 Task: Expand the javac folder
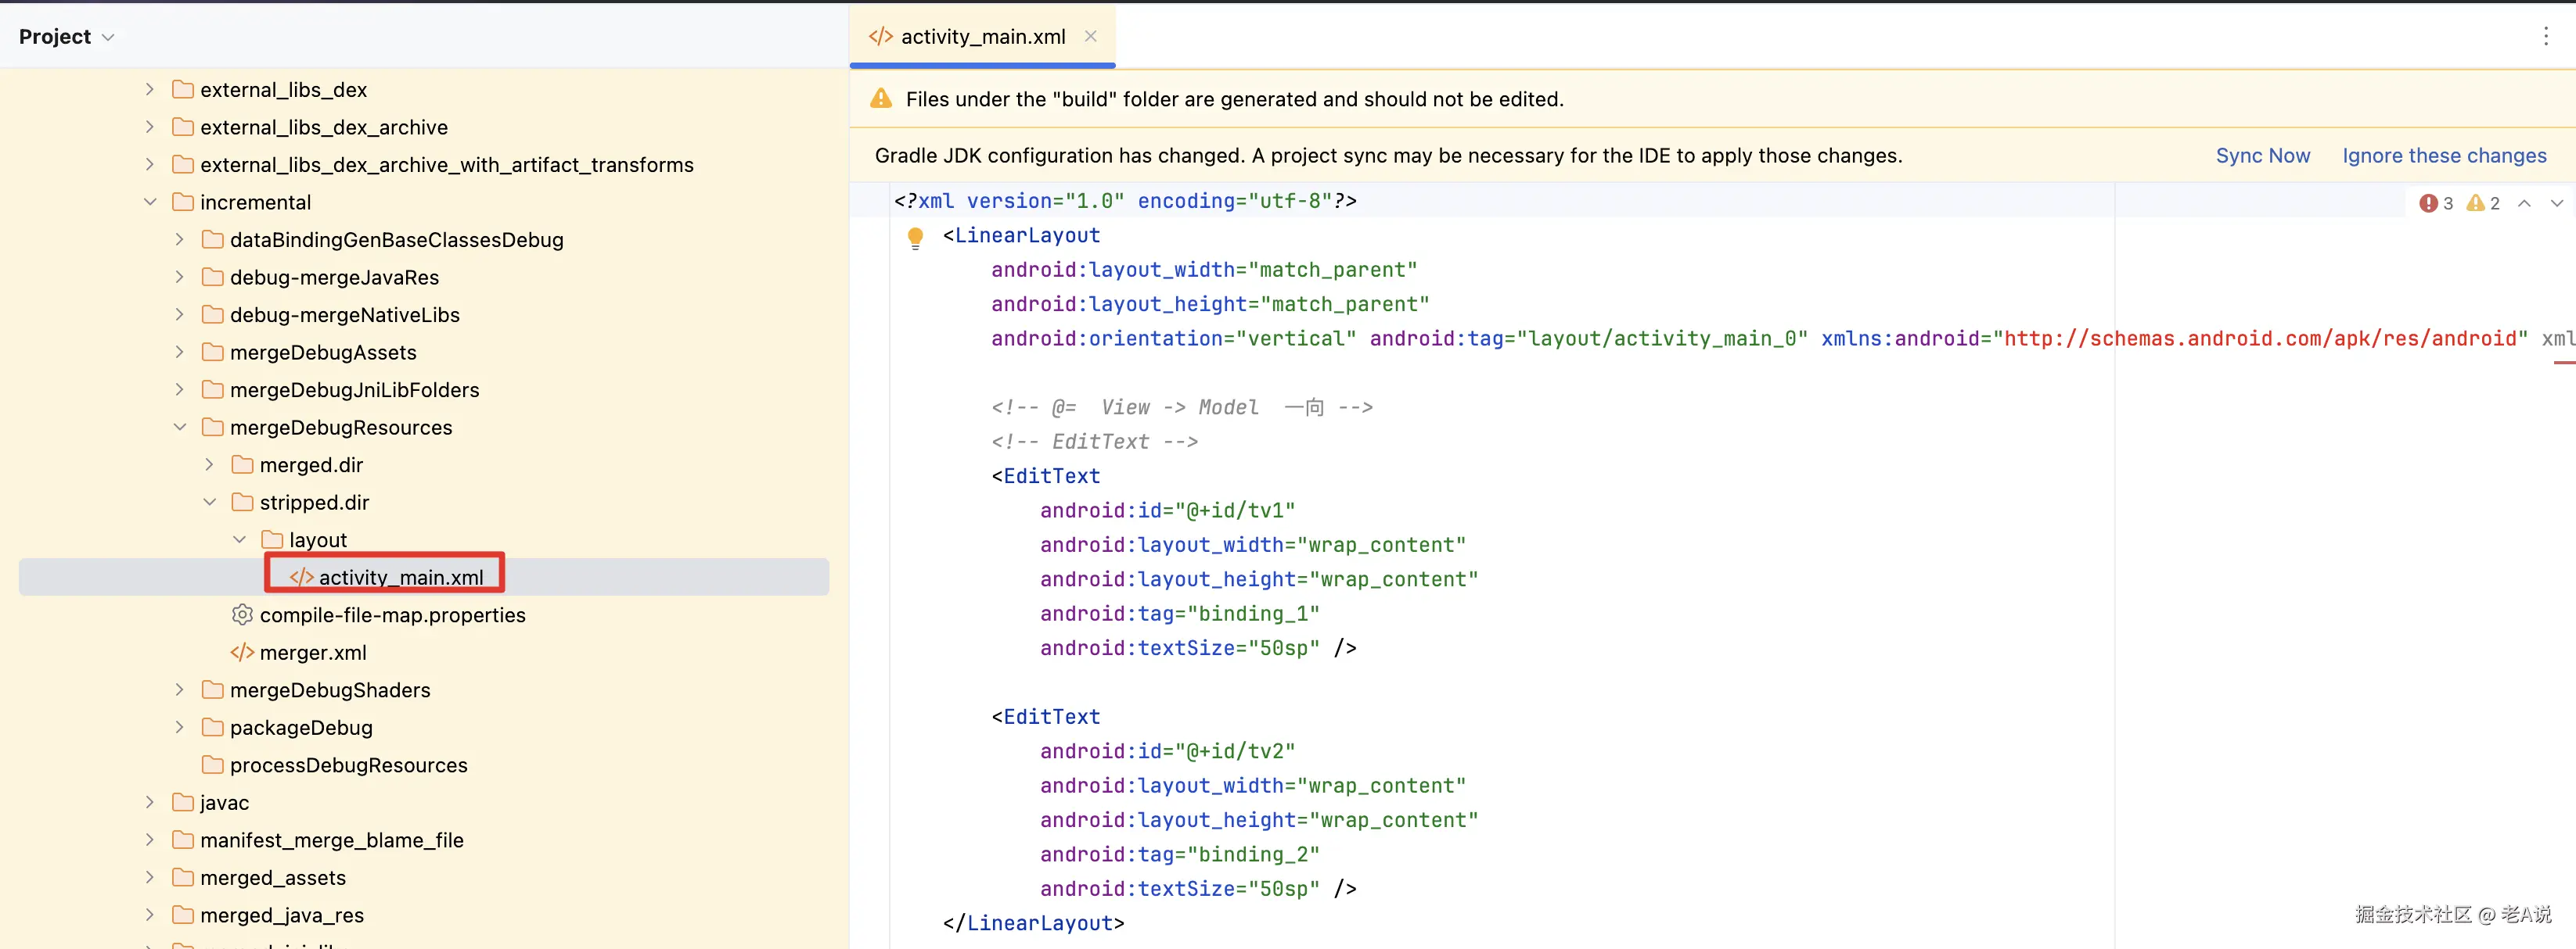pyautogui.click(x=150, y=802)
